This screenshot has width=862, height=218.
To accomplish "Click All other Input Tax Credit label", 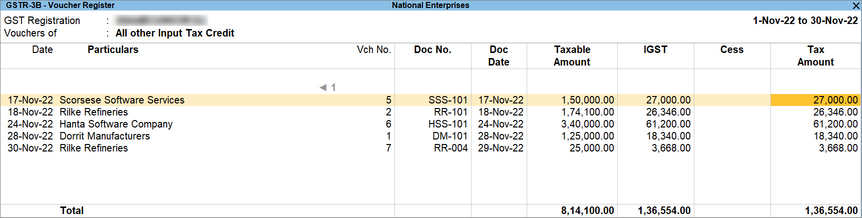I will tap(175, 33).
